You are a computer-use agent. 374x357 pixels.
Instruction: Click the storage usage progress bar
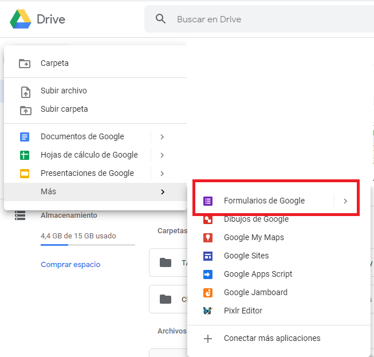click(x=88, y=245)
